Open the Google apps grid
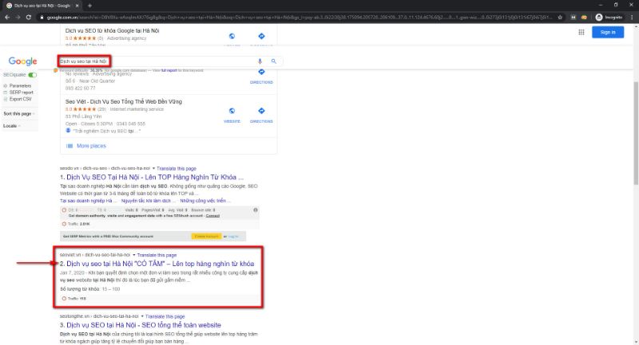The image size is (639, 345). coord(581,32)
